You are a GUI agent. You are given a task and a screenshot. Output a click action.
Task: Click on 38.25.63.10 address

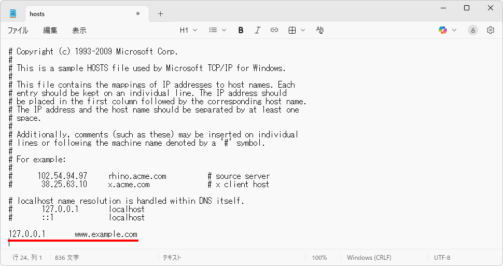[x=64, y=184]
